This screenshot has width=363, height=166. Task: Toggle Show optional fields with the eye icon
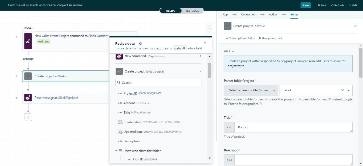point(227,38)
